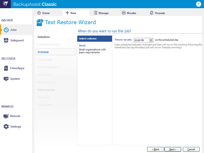Click the System monitor icon

6,79
